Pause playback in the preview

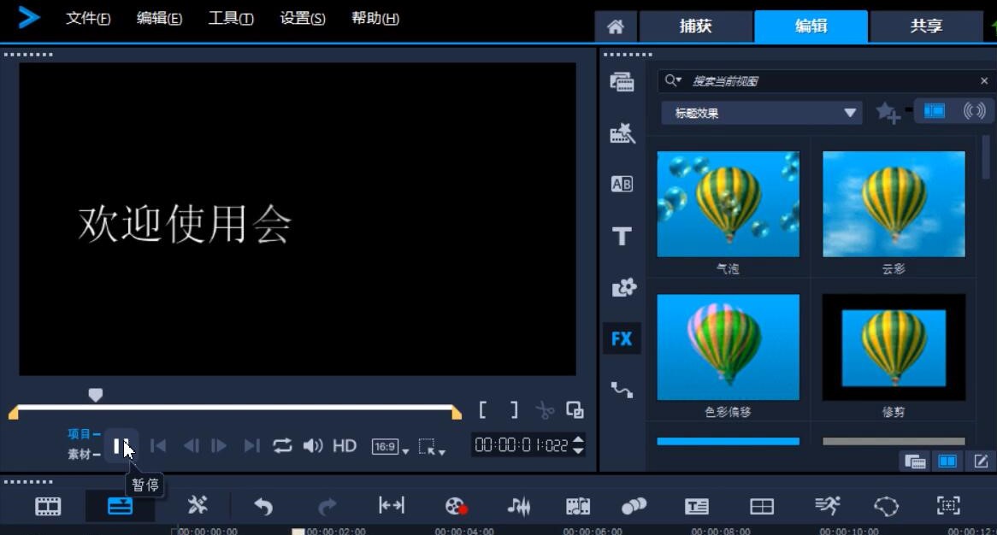(121, 446)
